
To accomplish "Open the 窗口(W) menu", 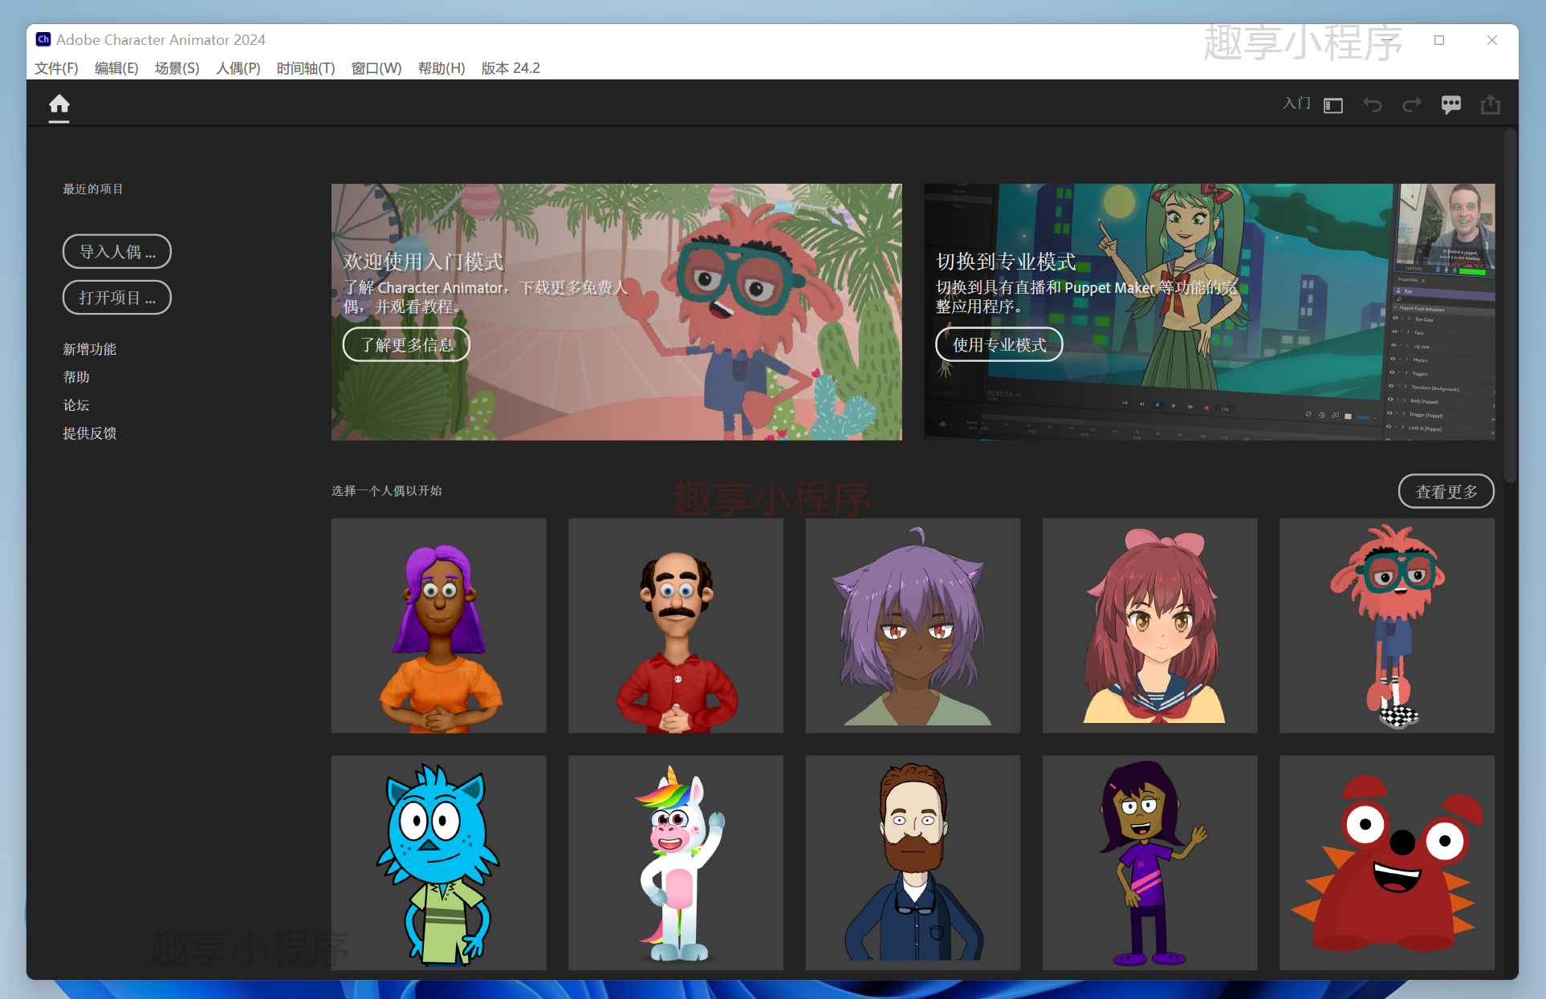I will coord(376,68).
